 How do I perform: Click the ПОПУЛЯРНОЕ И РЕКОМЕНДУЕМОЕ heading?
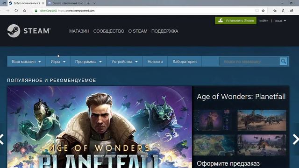(x=51, y=80)
